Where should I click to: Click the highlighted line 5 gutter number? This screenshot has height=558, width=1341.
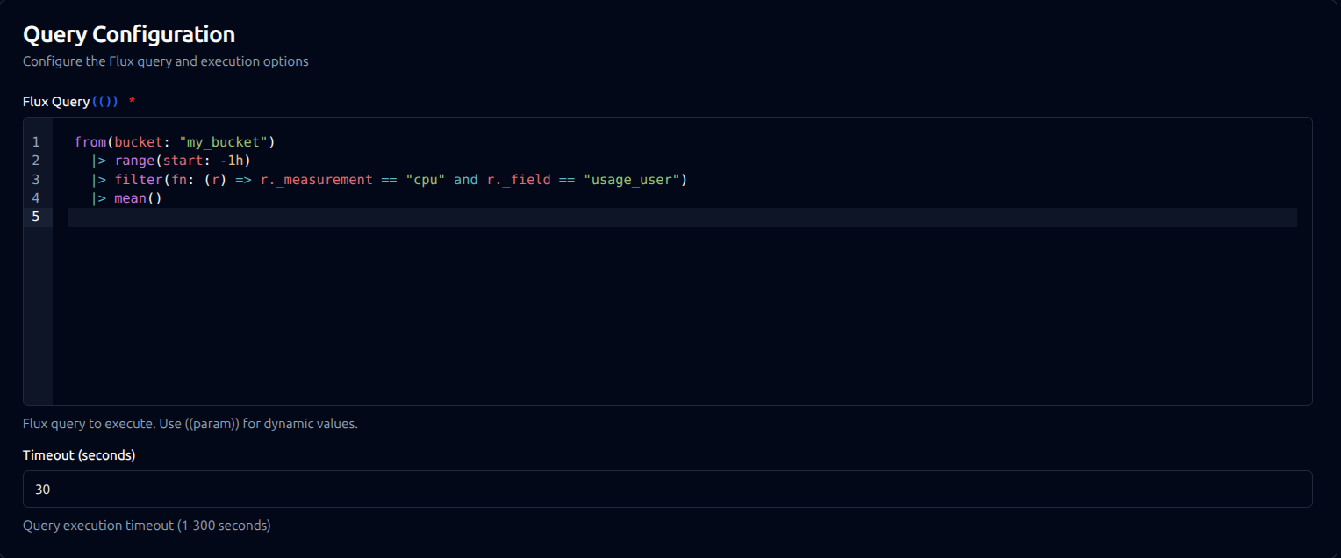click(36, 216)
